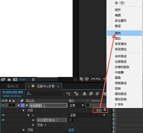Open composition mini-flowchart icon
The height and width of the screenshot is (133, 143).
tap(68, 94)
